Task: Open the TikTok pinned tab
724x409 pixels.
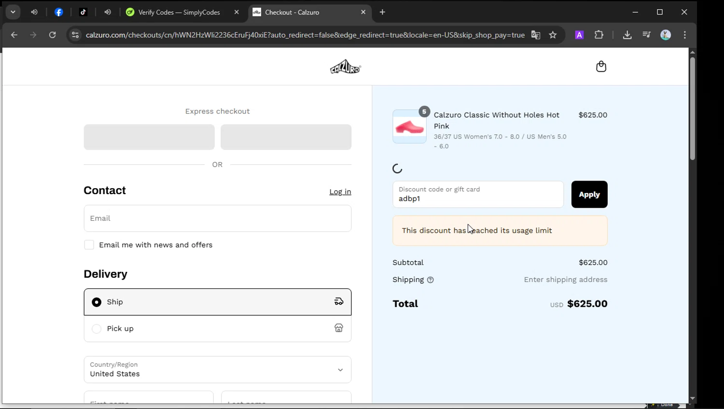Action: 84,12
